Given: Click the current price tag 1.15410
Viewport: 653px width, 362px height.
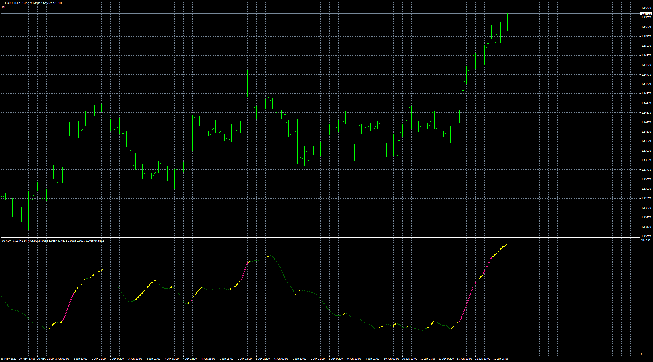Looking at the screenshot, I should (646, 13).
